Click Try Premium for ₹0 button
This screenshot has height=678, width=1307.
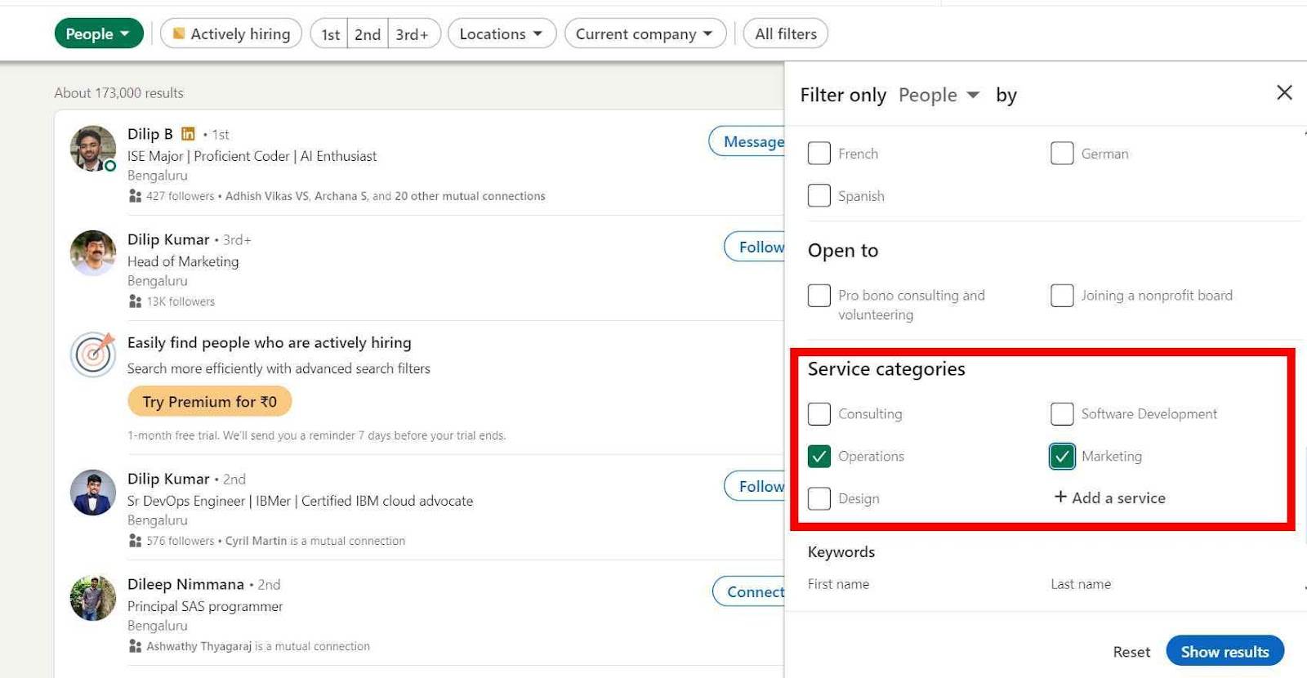click(209, 401)
